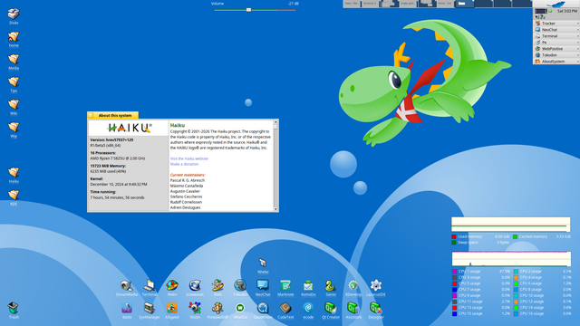Launch the ecode icon

point(308,308)
